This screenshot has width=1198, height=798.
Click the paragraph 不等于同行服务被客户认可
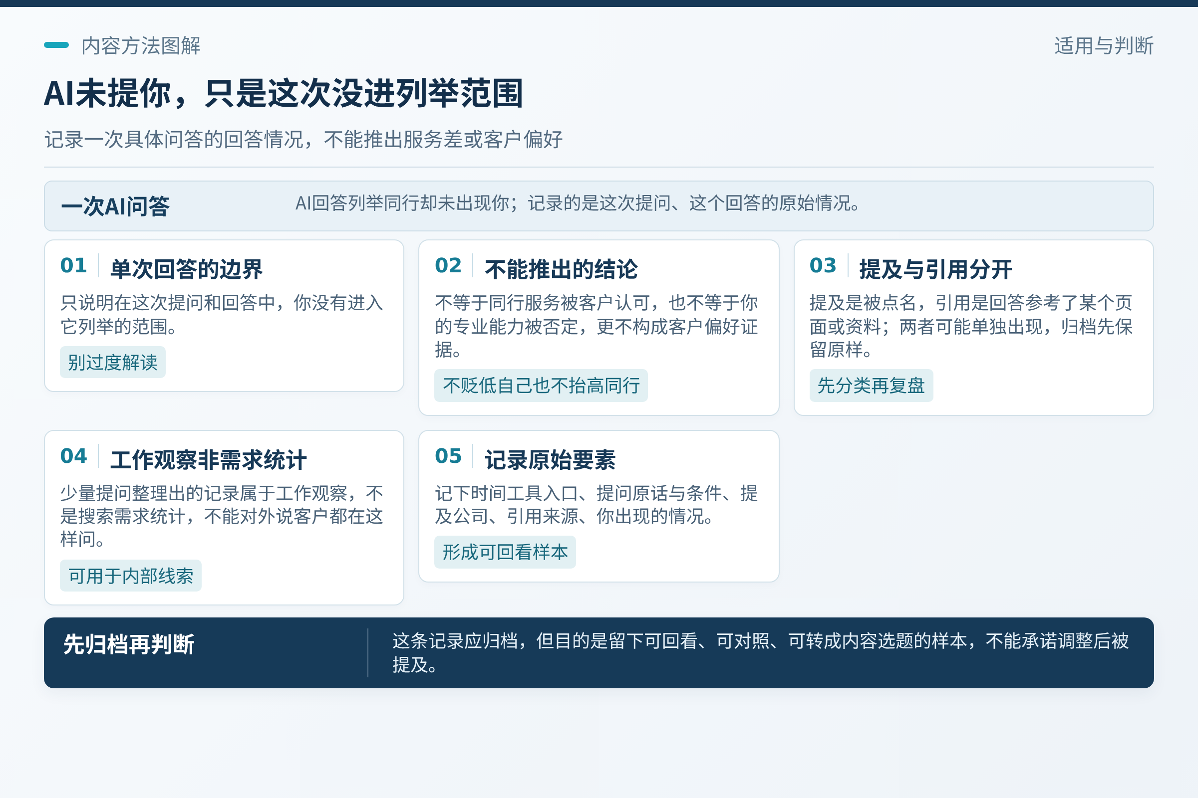(x=597, y=326)
